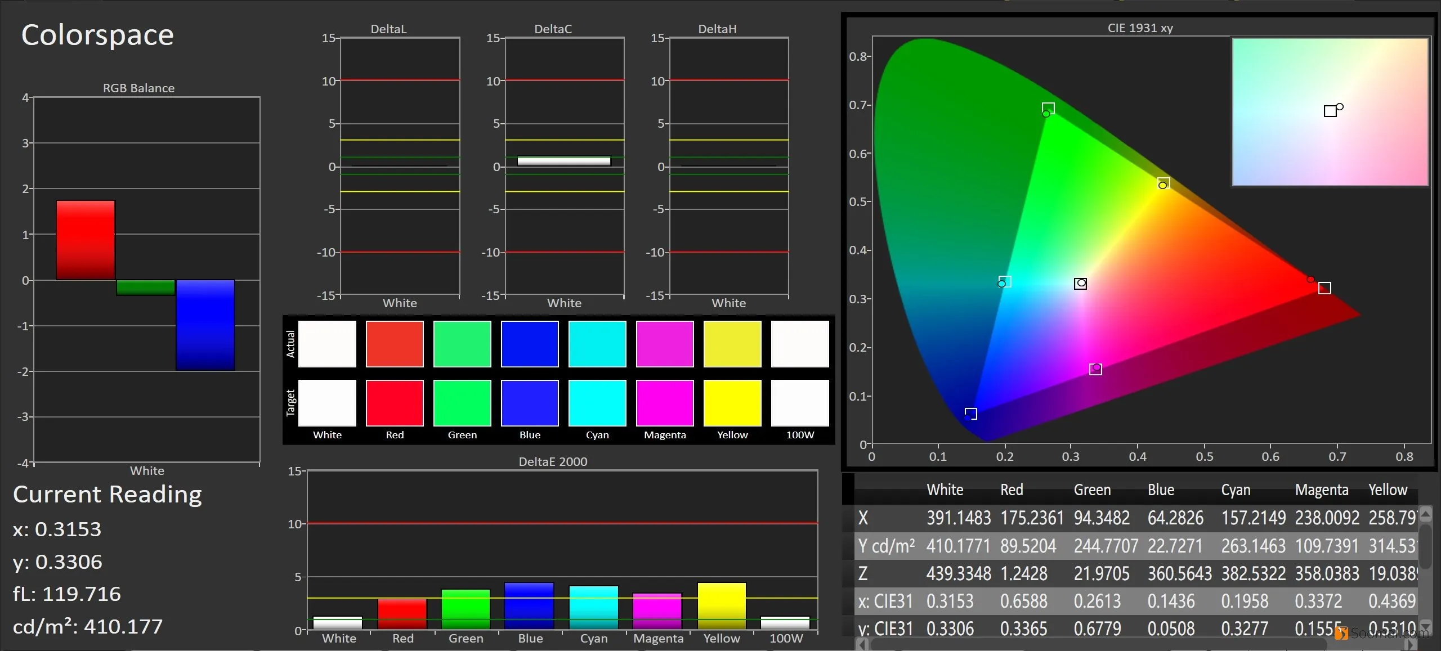Click the white bar in DeltaC chart

pos(564,161)
